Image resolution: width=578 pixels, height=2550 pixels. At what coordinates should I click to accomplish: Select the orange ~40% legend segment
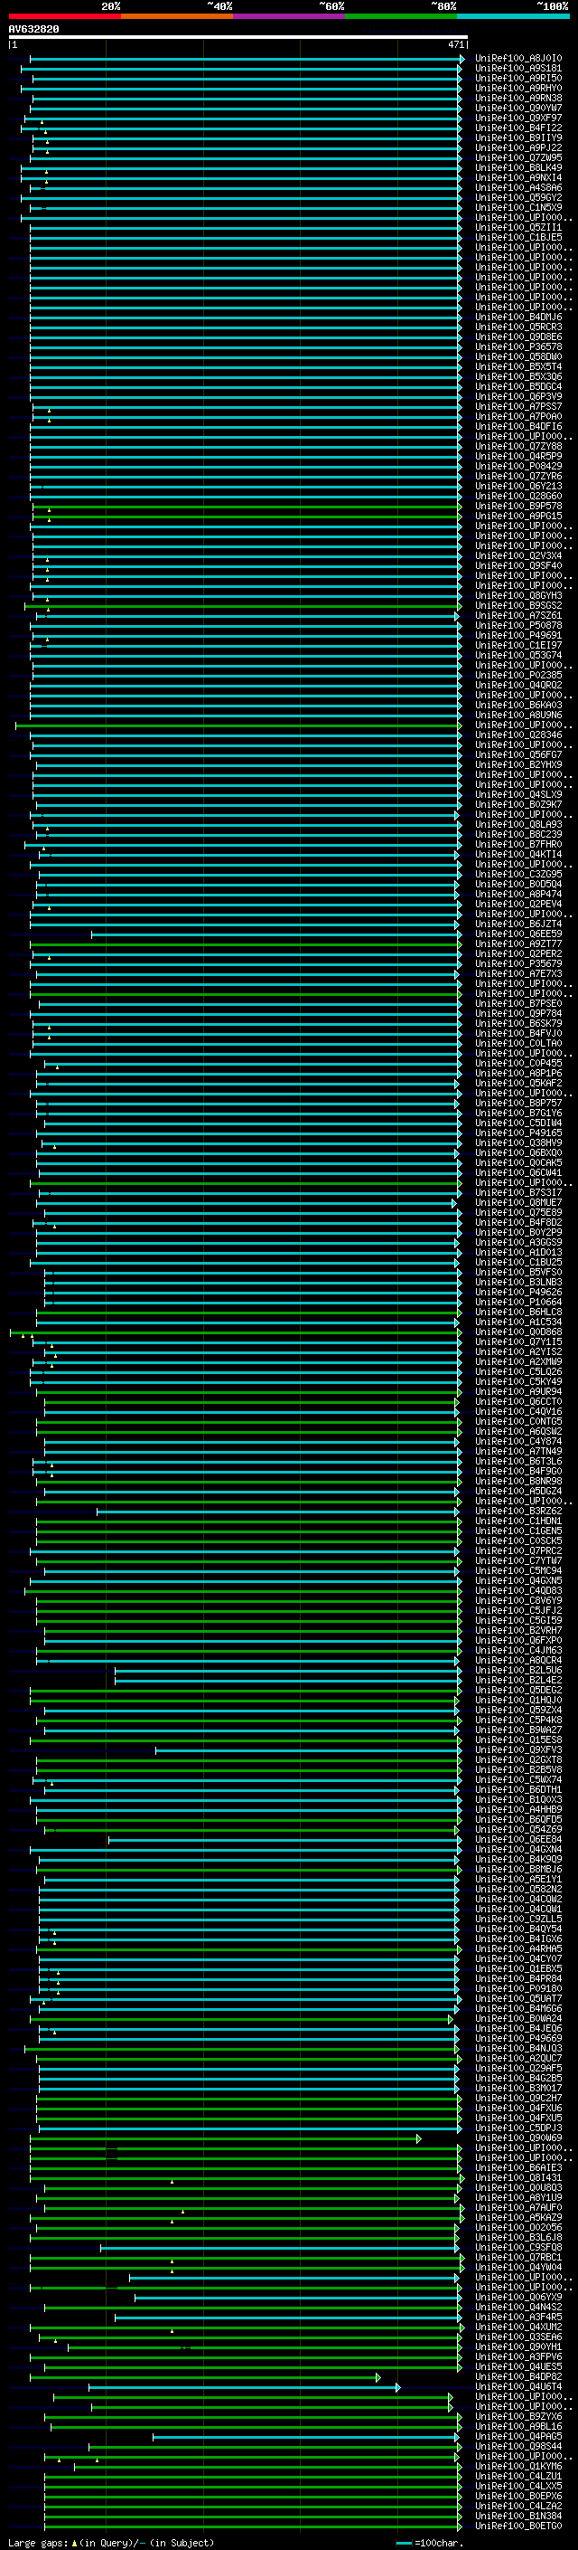click(177, 16)
